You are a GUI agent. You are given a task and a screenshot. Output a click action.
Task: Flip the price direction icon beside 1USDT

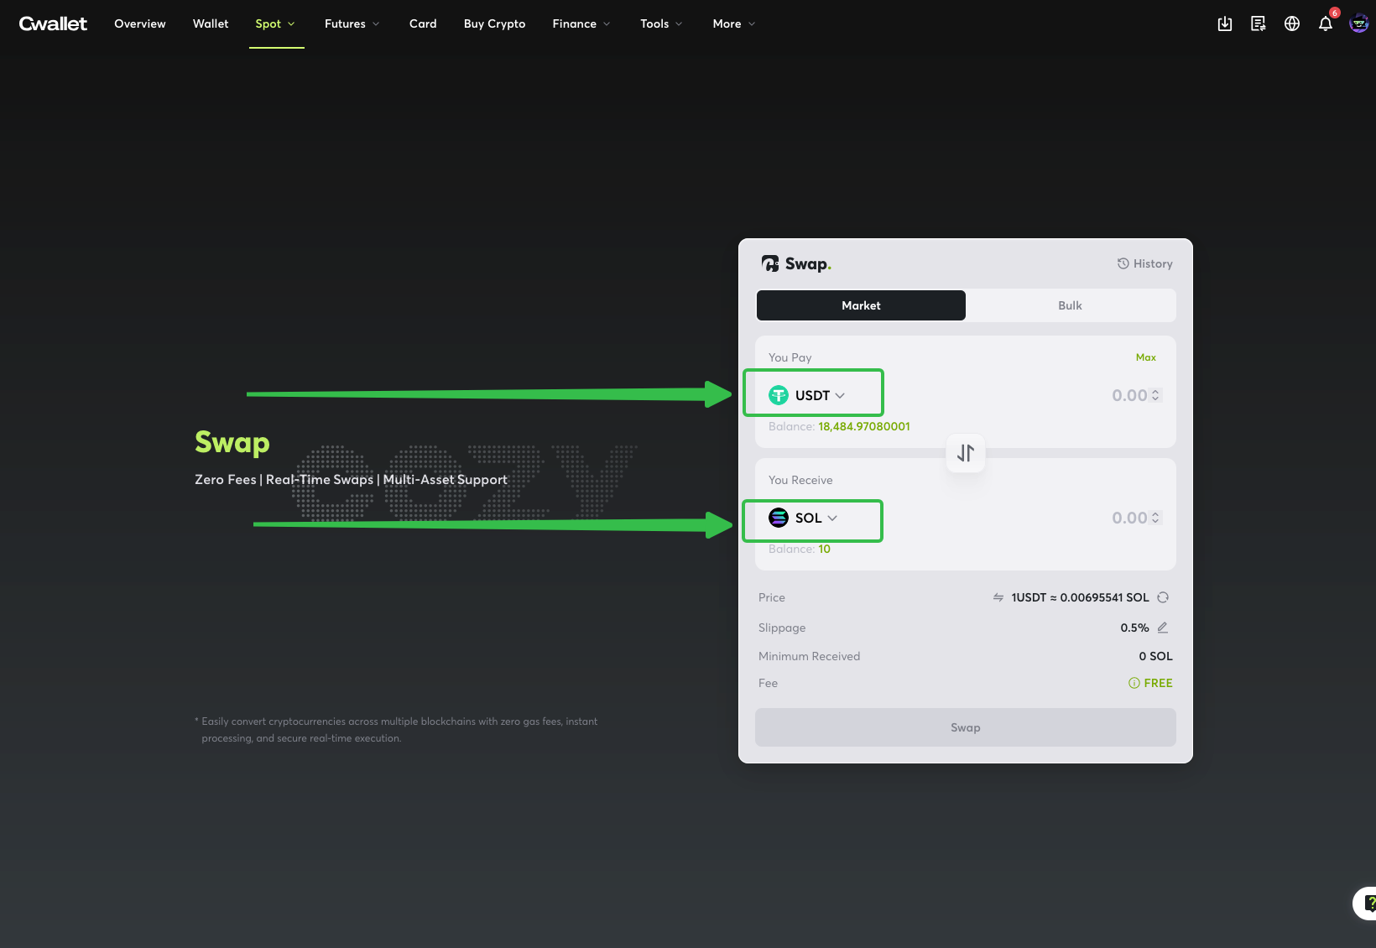pyautogui.click(x=998, y=597)
